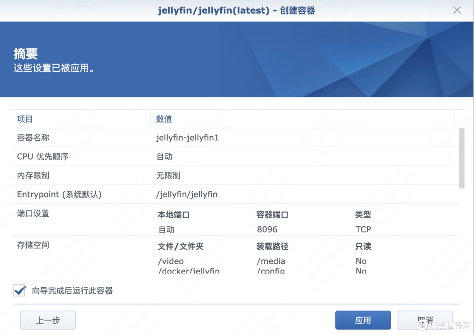Click the /config mount path
This screenshot has height=335, width=474.
[271, 271]
